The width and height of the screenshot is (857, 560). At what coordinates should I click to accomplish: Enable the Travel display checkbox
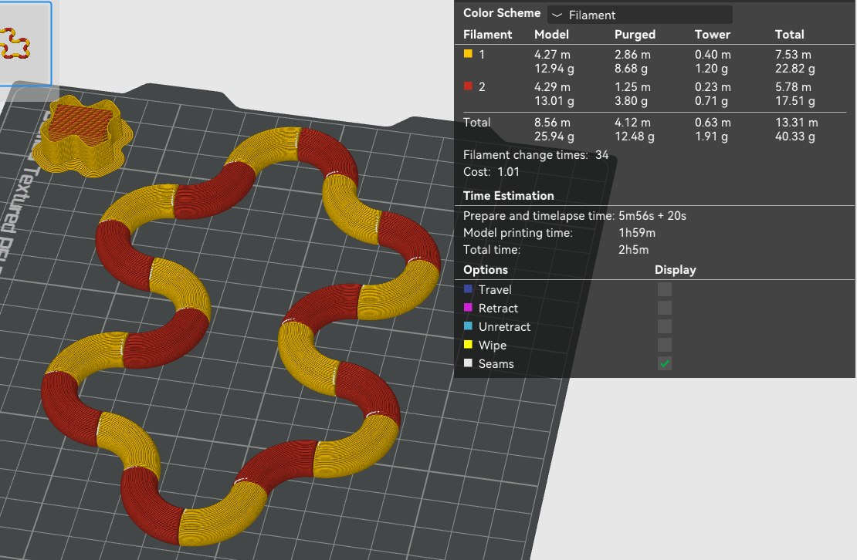click(665, 289)
